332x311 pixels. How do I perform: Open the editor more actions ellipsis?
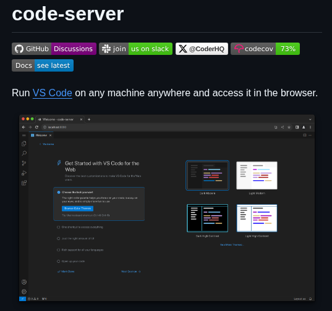[310, 135]
